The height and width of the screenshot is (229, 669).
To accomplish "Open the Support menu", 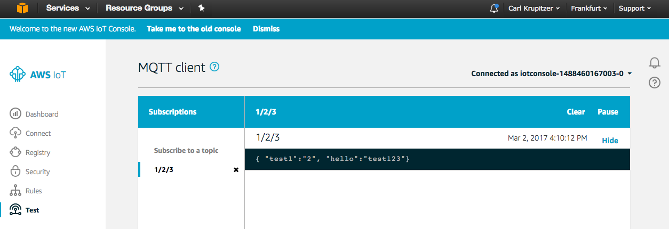I will [635, 9].
